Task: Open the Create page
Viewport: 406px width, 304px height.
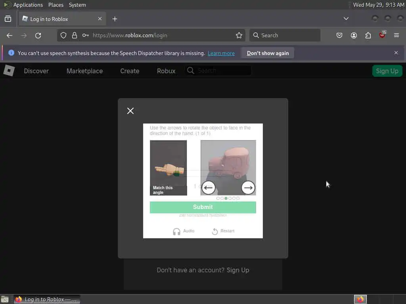Action: coord(130,71)
